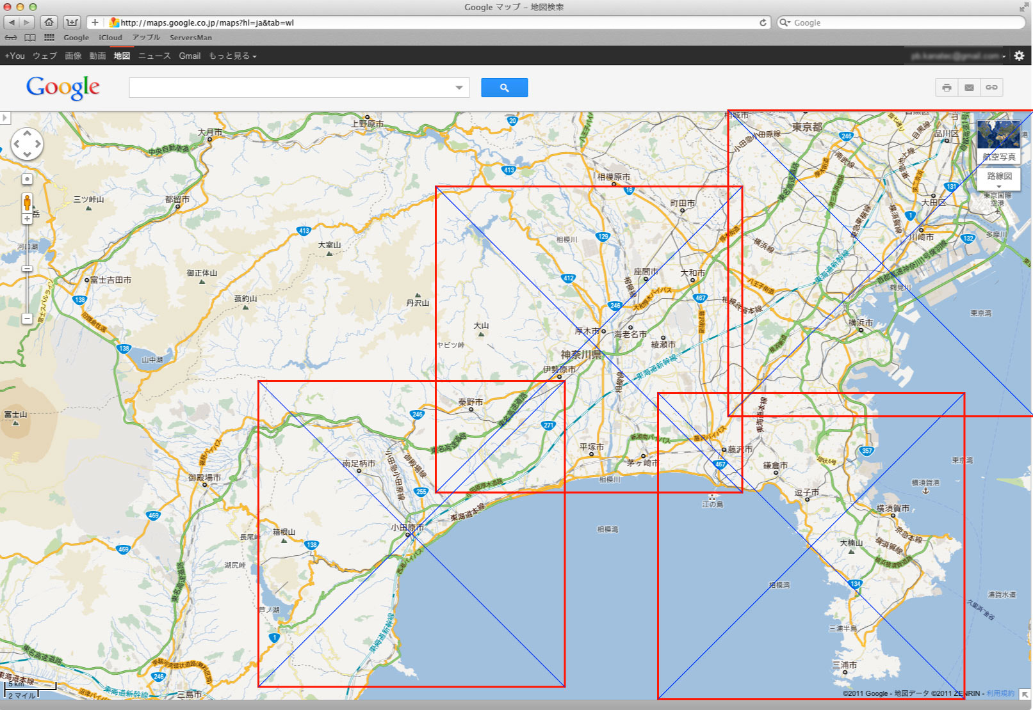The image size is (1033, 710).
Task: Open the ServersMan bookmark
Action: tap(191, 38)
